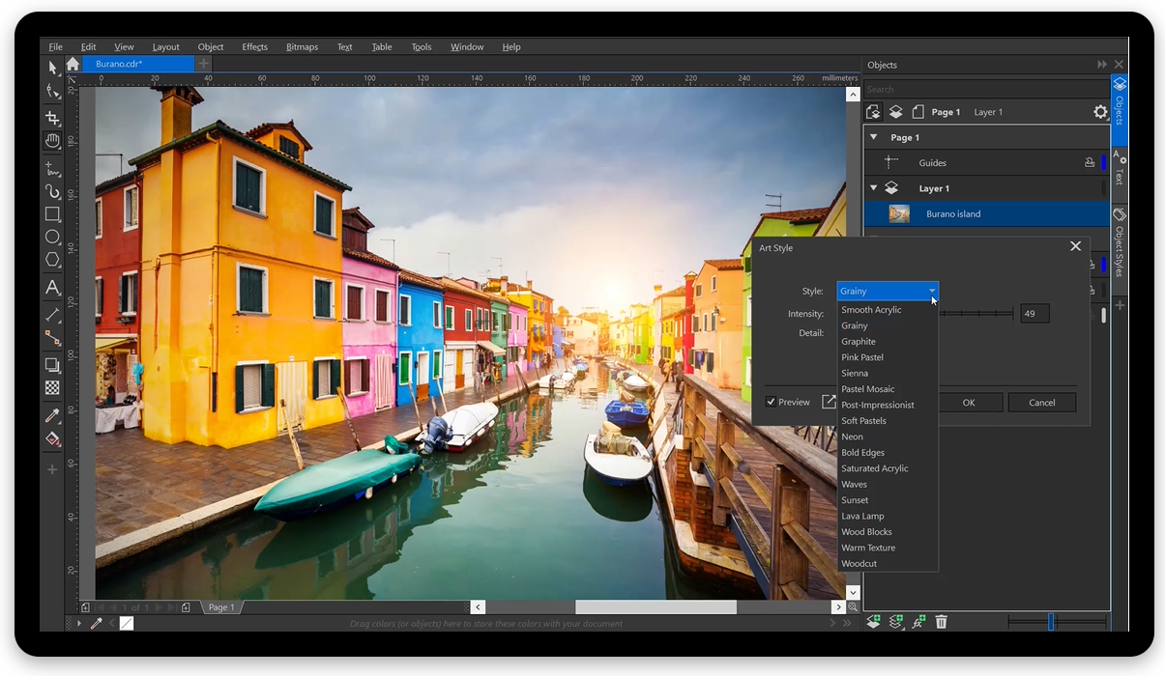Select the Ellipse tool

pyautogui.click(x=53, y=237)
